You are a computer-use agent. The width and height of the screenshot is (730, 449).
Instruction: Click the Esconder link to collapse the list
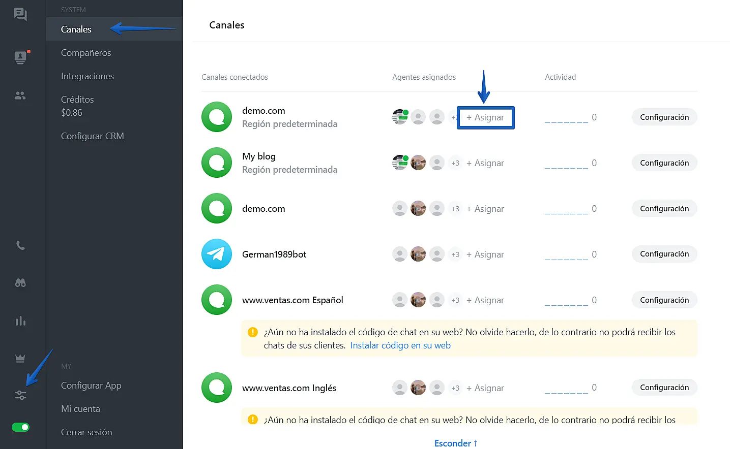[x=456, y=443]
